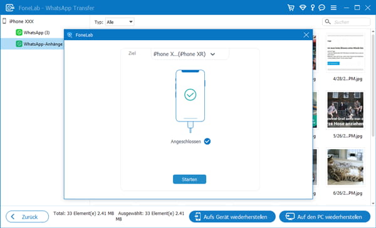Maximize the FoneLab window

tap(357, 8)
